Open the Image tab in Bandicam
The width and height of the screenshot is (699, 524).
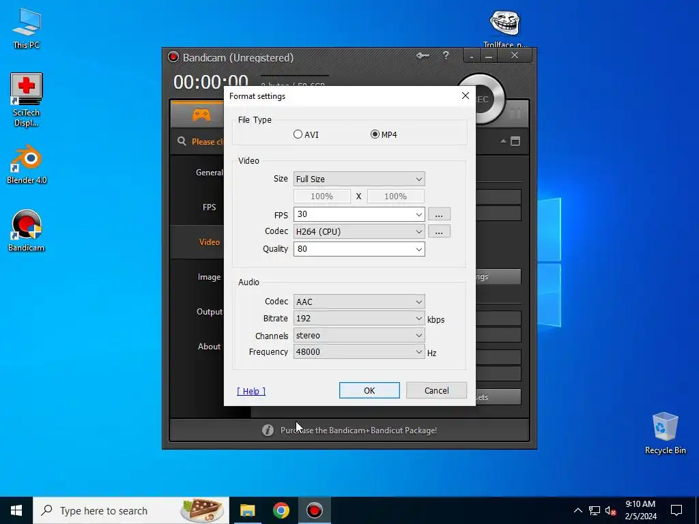209,277
